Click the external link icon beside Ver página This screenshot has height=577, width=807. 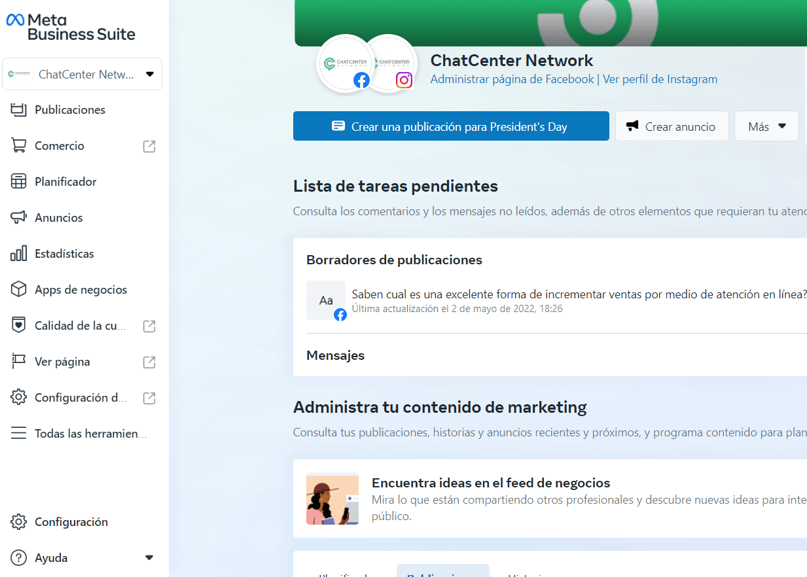pos(149,362)
